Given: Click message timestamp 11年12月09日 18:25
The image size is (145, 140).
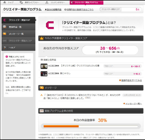Looking at the screenshot, I should pos(132,95).
